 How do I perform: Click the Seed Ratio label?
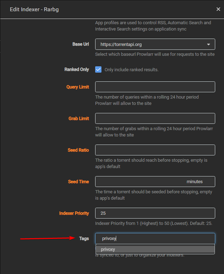78,150
